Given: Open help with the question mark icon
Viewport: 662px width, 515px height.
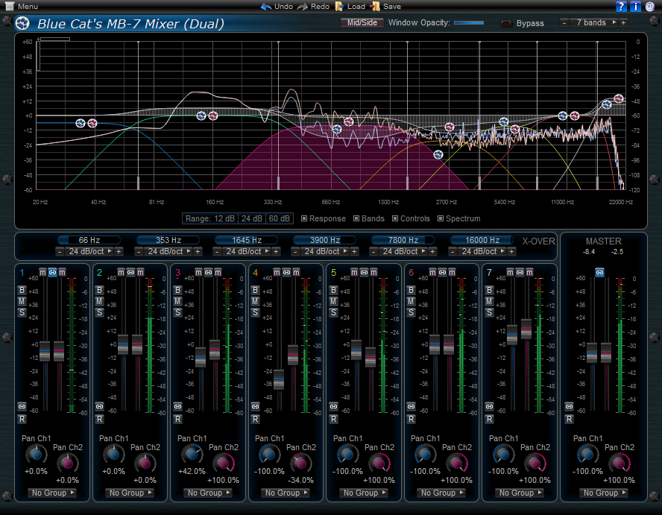Looking at the screenshot, I should click(621, 6).
